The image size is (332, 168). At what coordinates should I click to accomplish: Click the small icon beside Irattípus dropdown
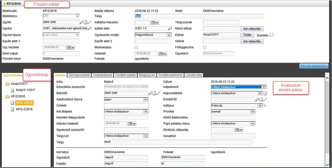click(x=265, y=105)
